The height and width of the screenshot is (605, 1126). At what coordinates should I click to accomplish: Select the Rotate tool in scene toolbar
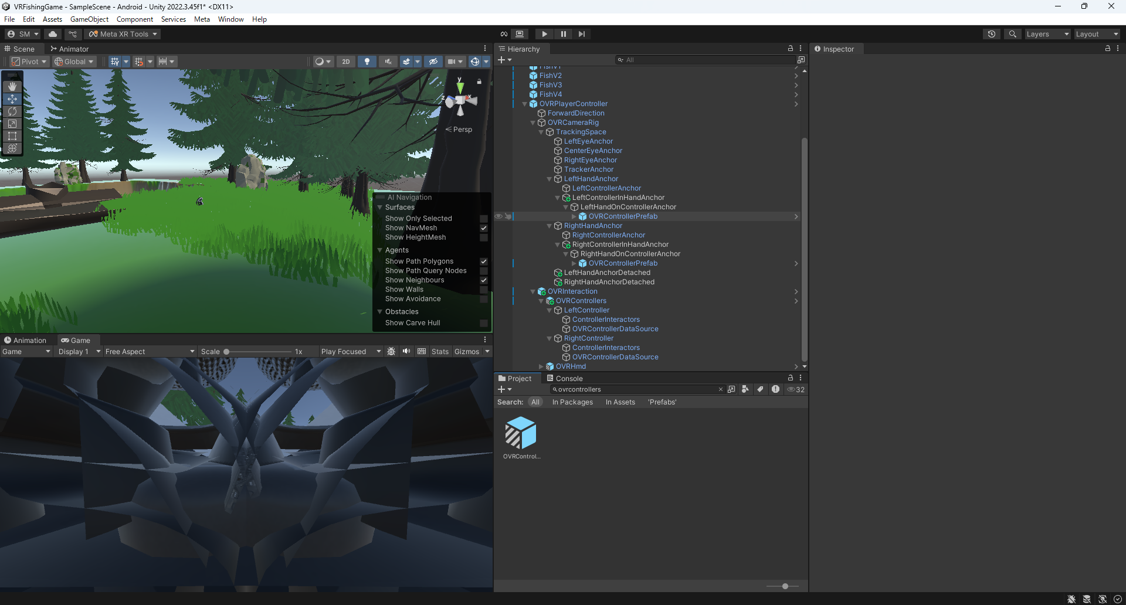(12, 111)
